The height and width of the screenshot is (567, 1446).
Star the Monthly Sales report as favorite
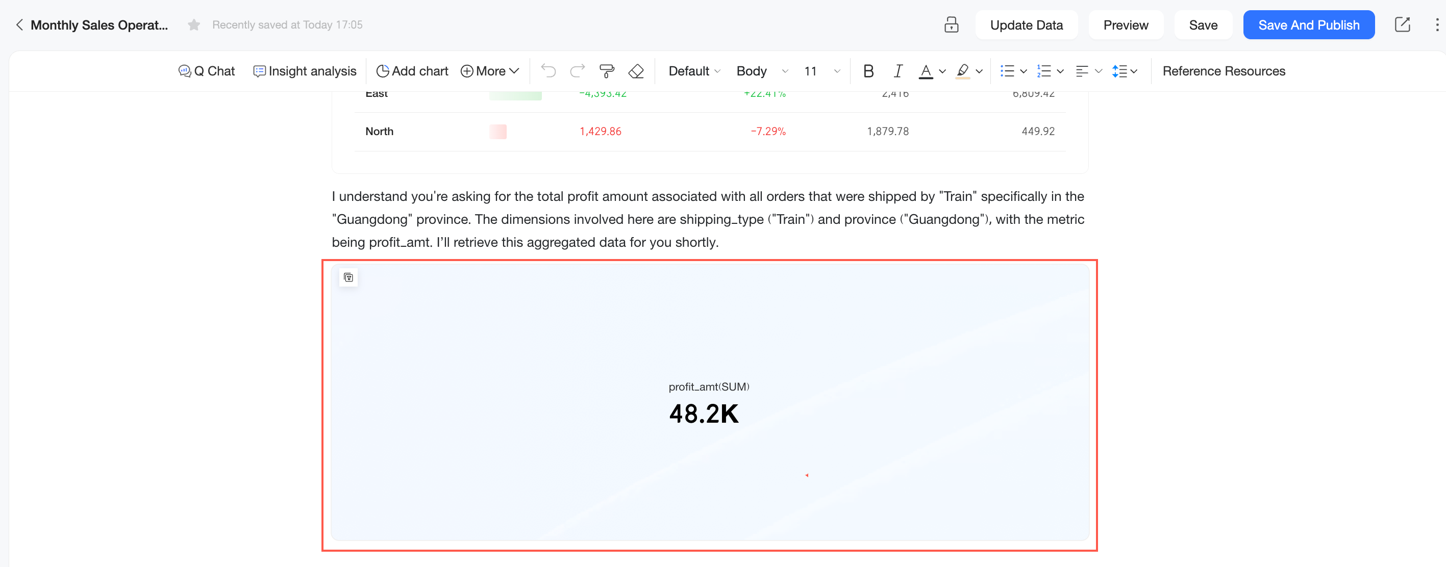coord(194,24)
